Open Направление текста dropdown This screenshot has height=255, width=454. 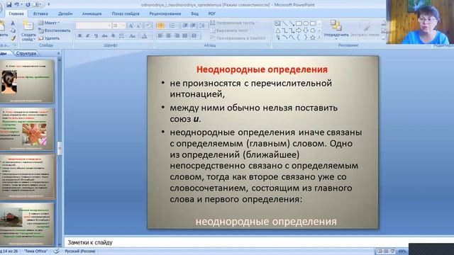233,23
